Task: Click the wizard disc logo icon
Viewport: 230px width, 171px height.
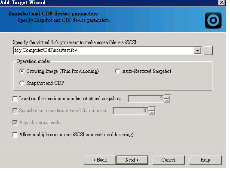Action: pyautogui.click(x=213, y=20)
